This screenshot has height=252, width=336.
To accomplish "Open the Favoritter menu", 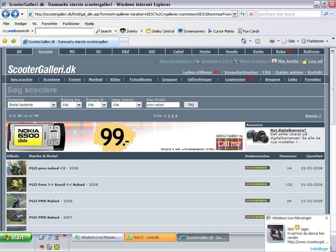I will click(x=49, y=24).
